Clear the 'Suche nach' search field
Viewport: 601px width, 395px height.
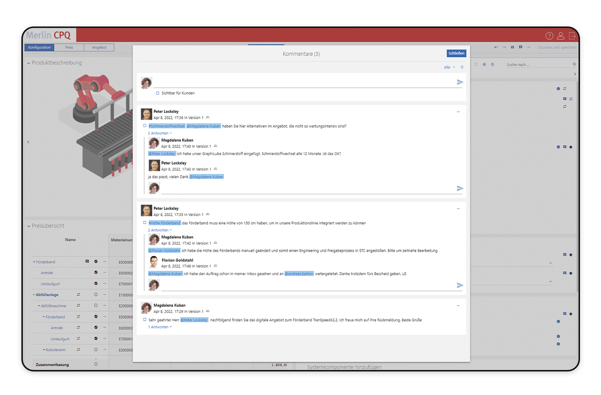[574, 64]
